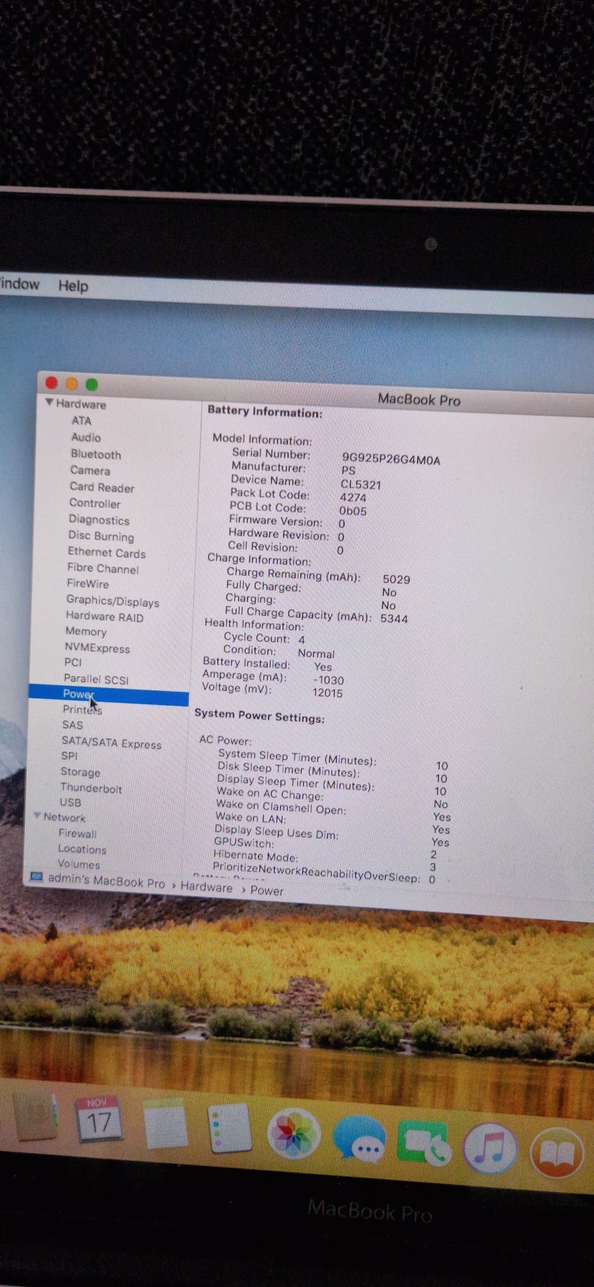Screen dimensions: 594x1287
Task: Launch Messages from the Dock
Action: [360, 1139]
